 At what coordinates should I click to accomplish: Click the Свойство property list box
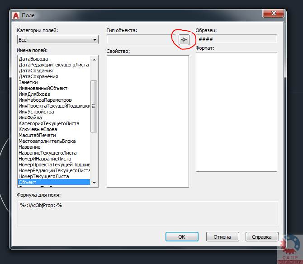(148, 121)
